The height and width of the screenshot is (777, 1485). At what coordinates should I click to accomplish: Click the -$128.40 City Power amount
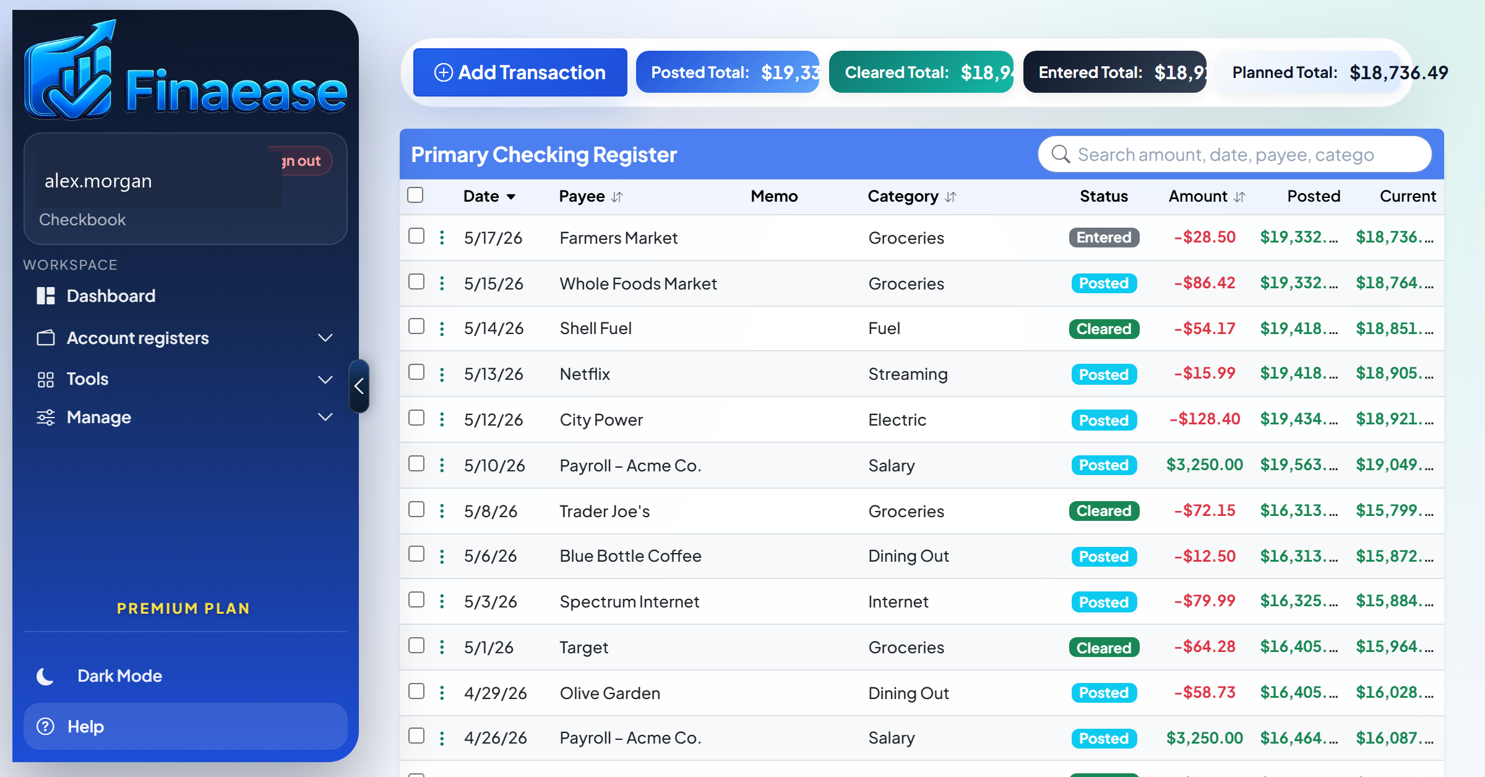click(x=1204, y=419)
